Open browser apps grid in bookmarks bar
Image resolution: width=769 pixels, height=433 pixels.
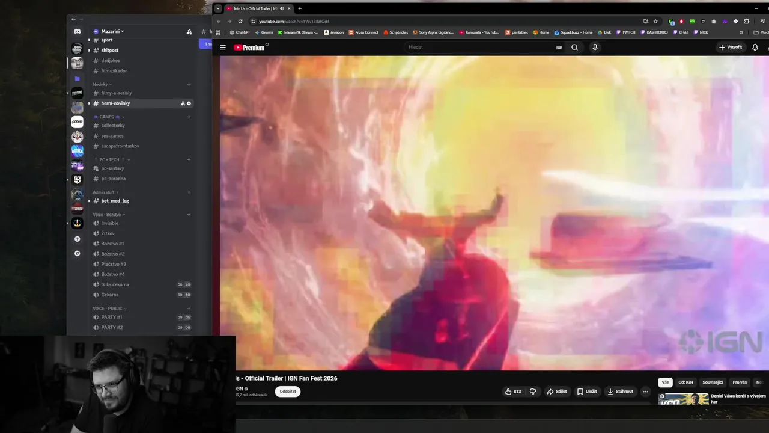(218, 32)
